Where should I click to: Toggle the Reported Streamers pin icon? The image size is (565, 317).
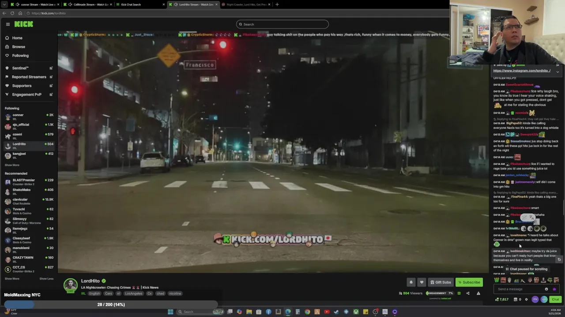[51, 77]
